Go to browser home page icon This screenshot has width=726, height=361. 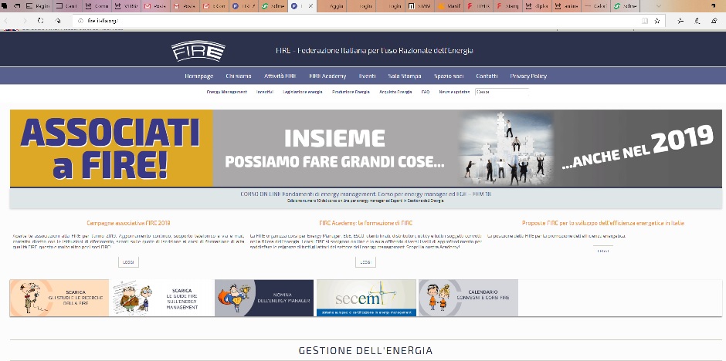[x=58, y=21]
